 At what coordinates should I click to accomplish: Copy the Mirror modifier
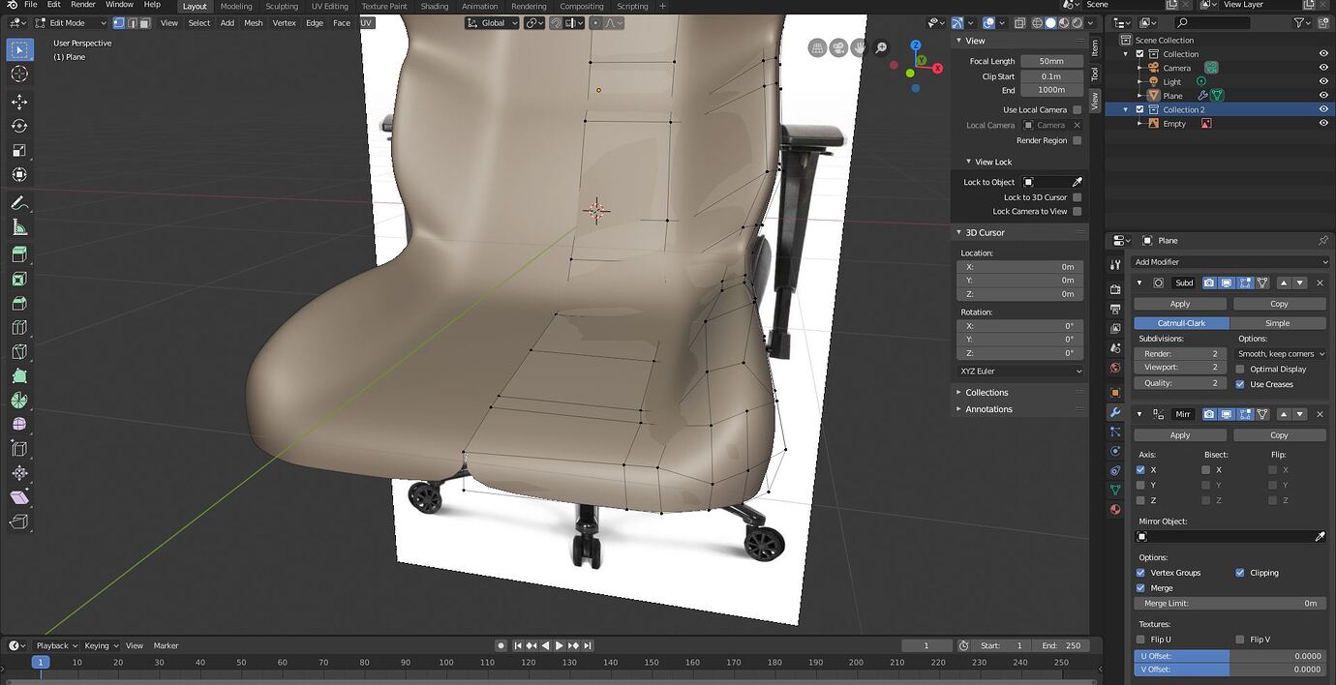[1279, 435]
